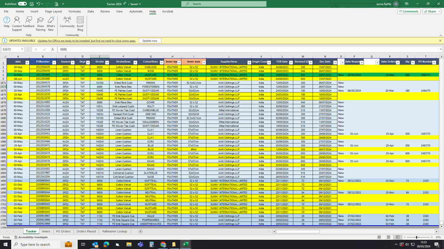Expand the Season column filter
The width and height of the screenshot is (444, 249).
[72, 62]
